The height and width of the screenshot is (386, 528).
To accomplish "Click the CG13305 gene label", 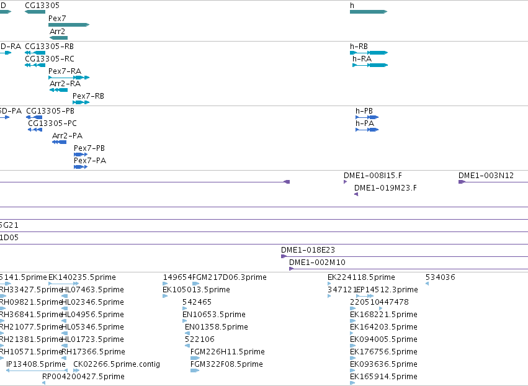I will [42, 6].
